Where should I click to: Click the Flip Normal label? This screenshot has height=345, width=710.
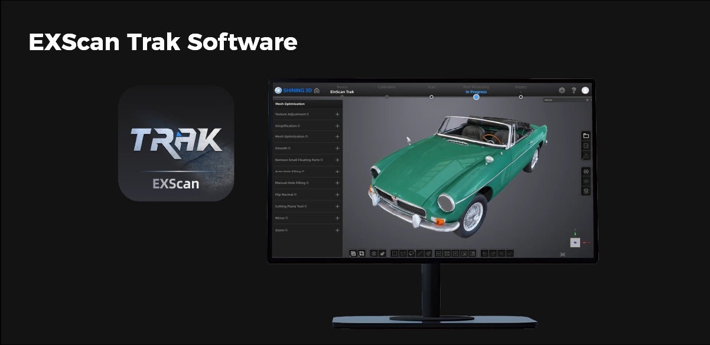(285, 195)
